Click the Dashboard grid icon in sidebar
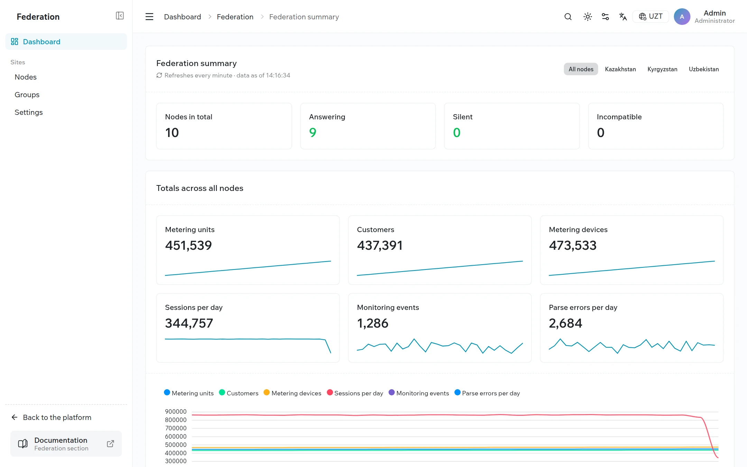This screenshot has width=747, height=467. [x=15, y=42]
